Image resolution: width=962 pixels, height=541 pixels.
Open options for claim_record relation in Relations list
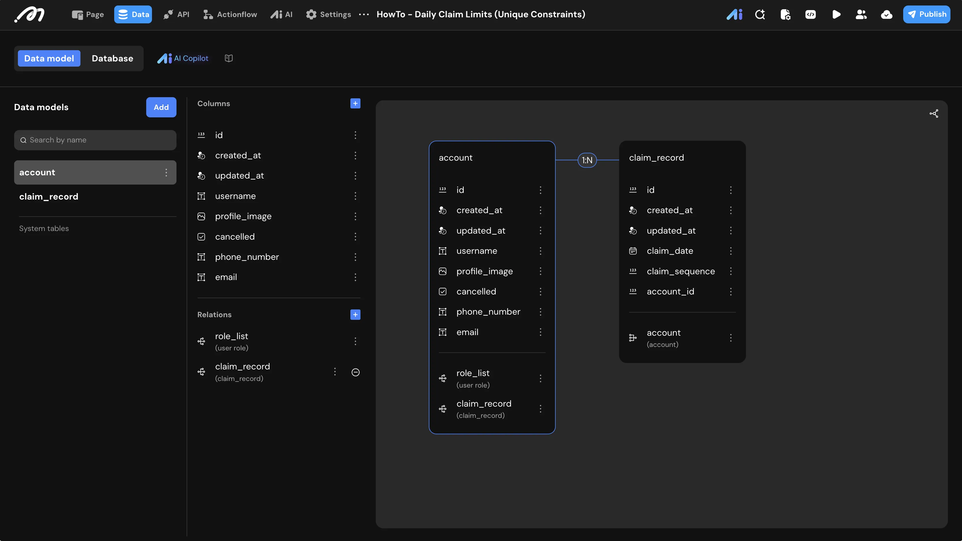click(x=335, y=372)
